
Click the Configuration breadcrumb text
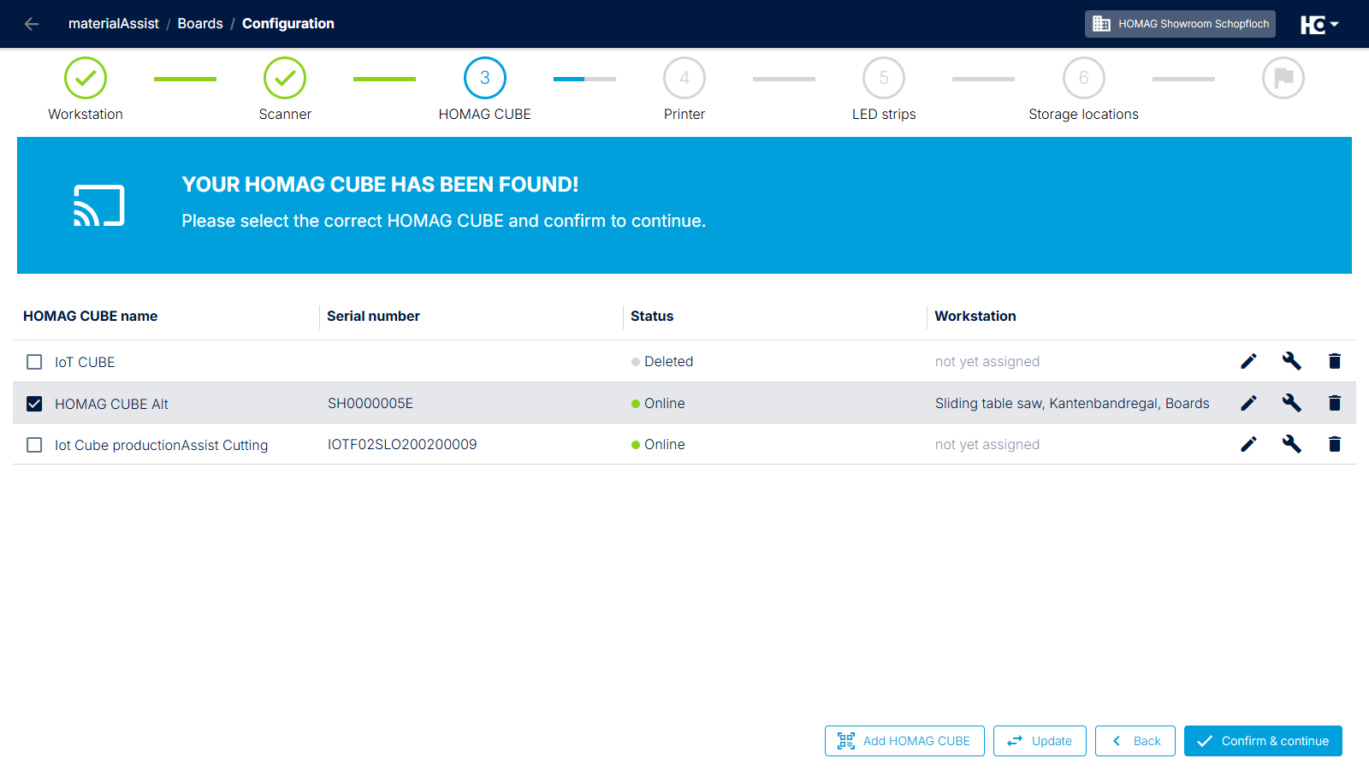coord(288,24)
